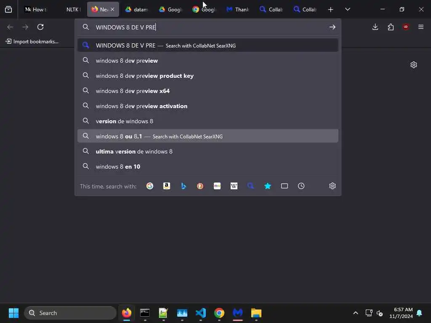Choose 'version de windows 8' suggestion
This screenshot has height=323, width=431.
click(x=208, y=121)
